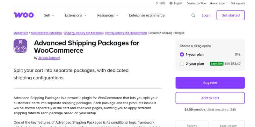Click the Get support link

point(237,3)
